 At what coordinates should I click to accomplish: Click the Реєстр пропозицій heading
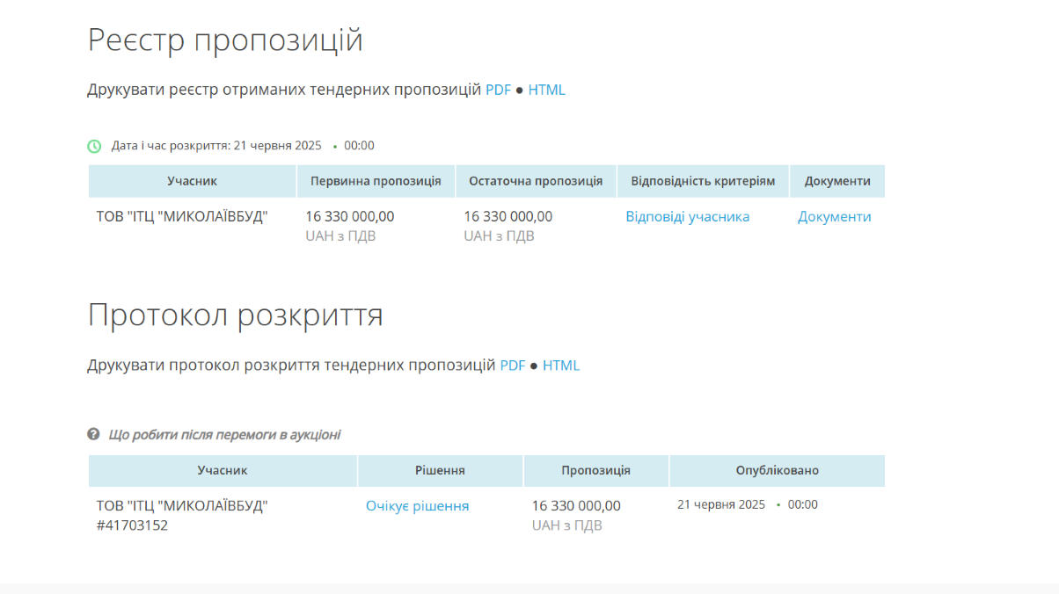pos(225,40)
